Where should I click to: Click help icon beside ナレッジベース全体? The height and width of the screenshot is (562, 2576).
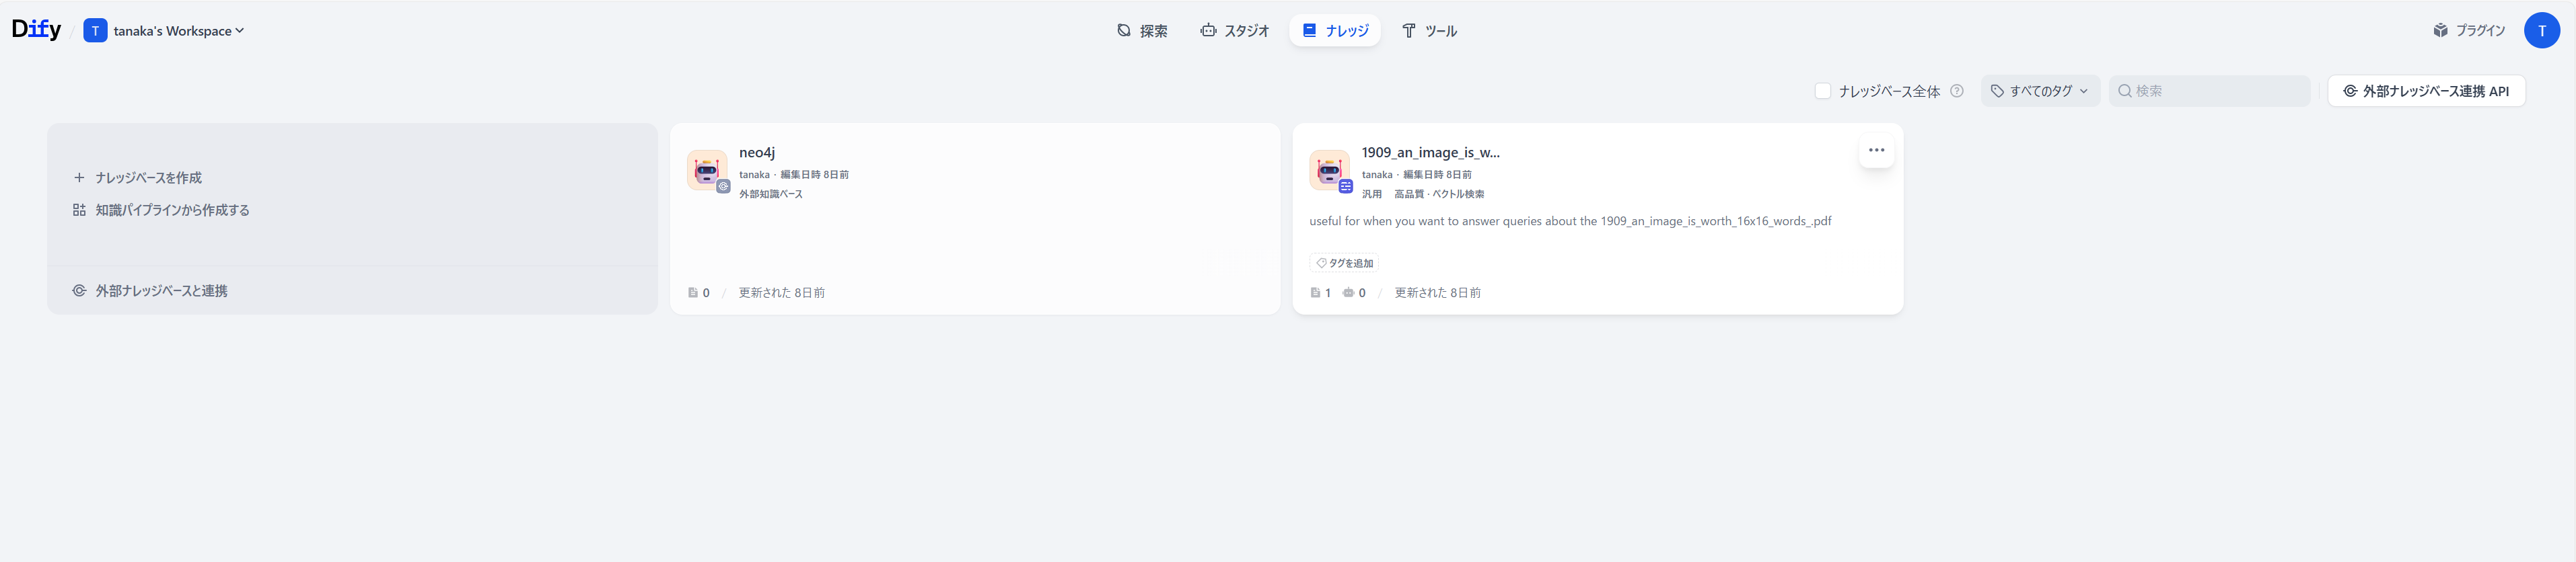click(1957, 91)
